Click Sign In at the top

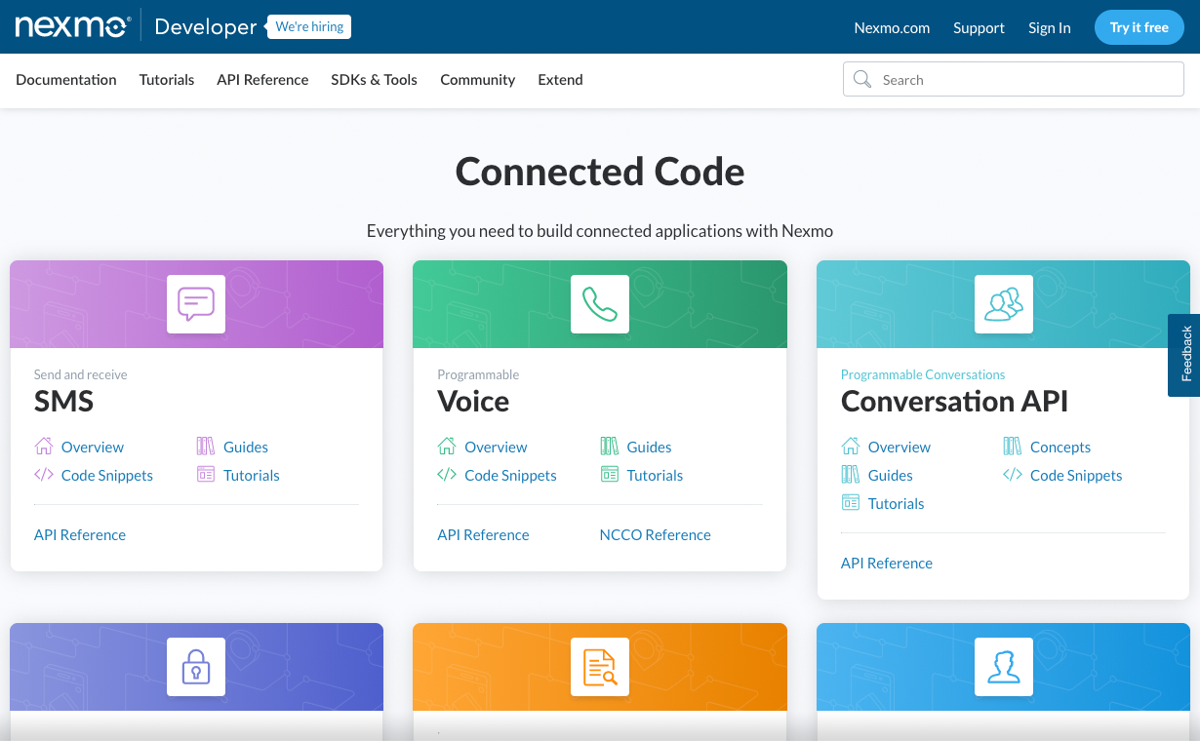pyautogui.click(x=1049, y=27)
